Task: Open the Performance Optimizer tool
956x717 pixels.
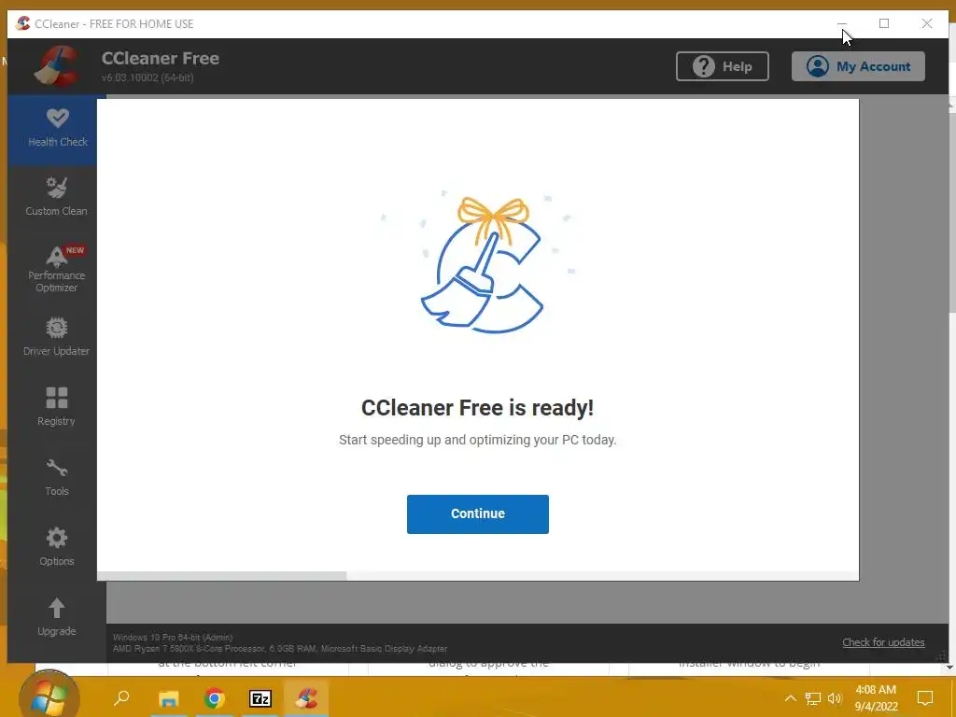Action: pyautogui.click(x=57, y=269)
